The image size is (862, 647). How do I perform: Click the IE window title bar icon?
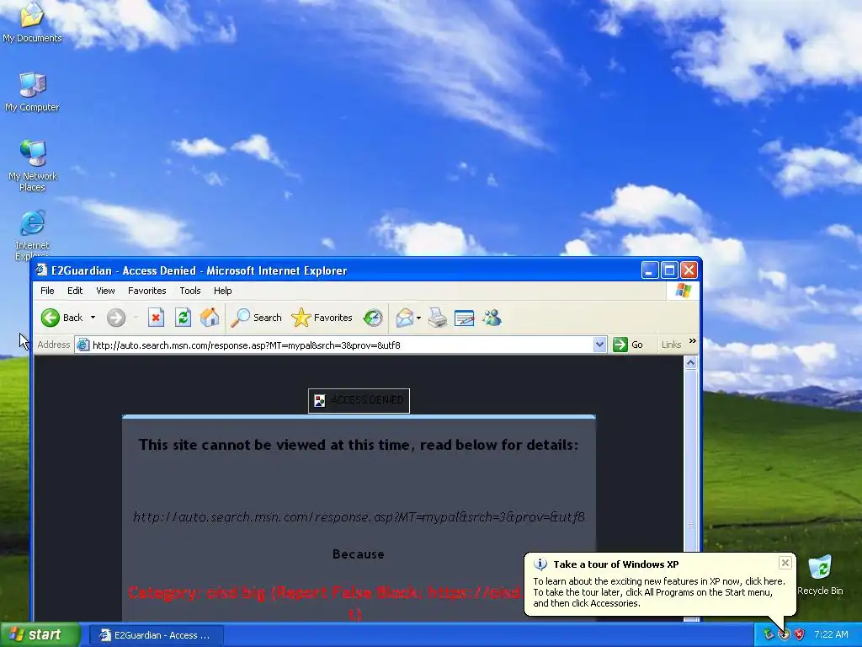(41, 270)
